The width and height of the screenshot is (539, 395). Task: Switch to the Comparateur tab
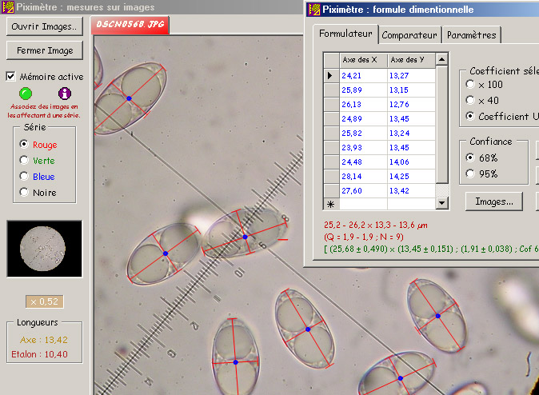pyautogui.click(x=409, y=34)
